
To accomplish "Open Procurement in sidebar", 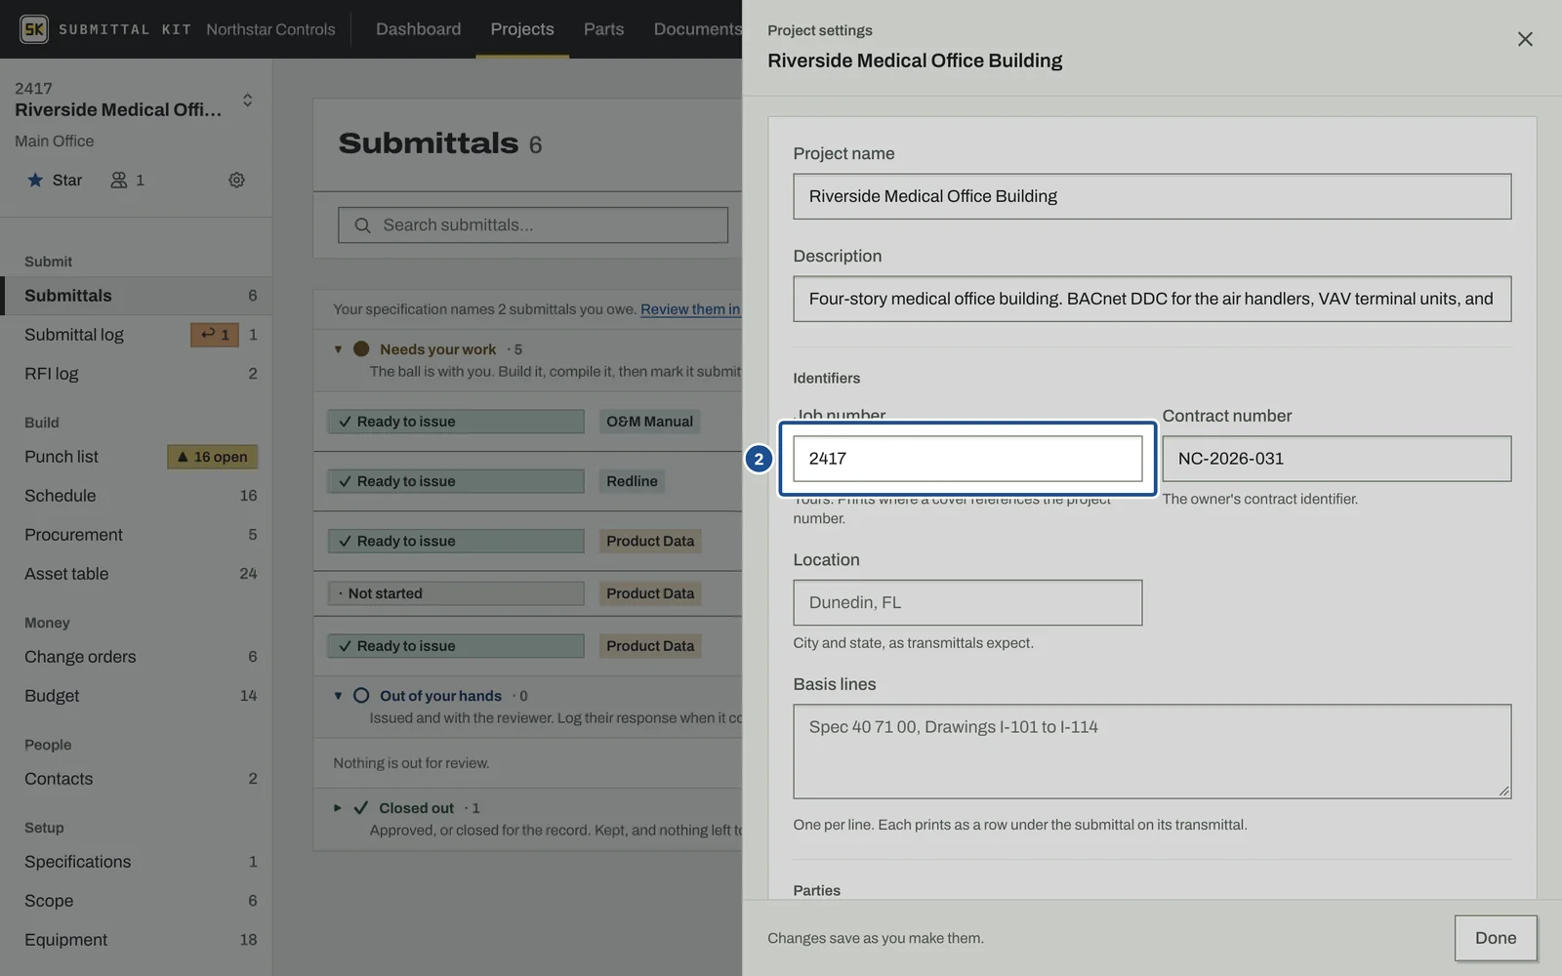I will [136, 535].
